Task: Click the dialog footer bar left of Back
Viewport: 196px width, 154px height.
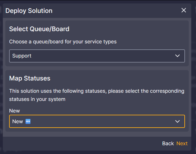Action: (79, 143)
